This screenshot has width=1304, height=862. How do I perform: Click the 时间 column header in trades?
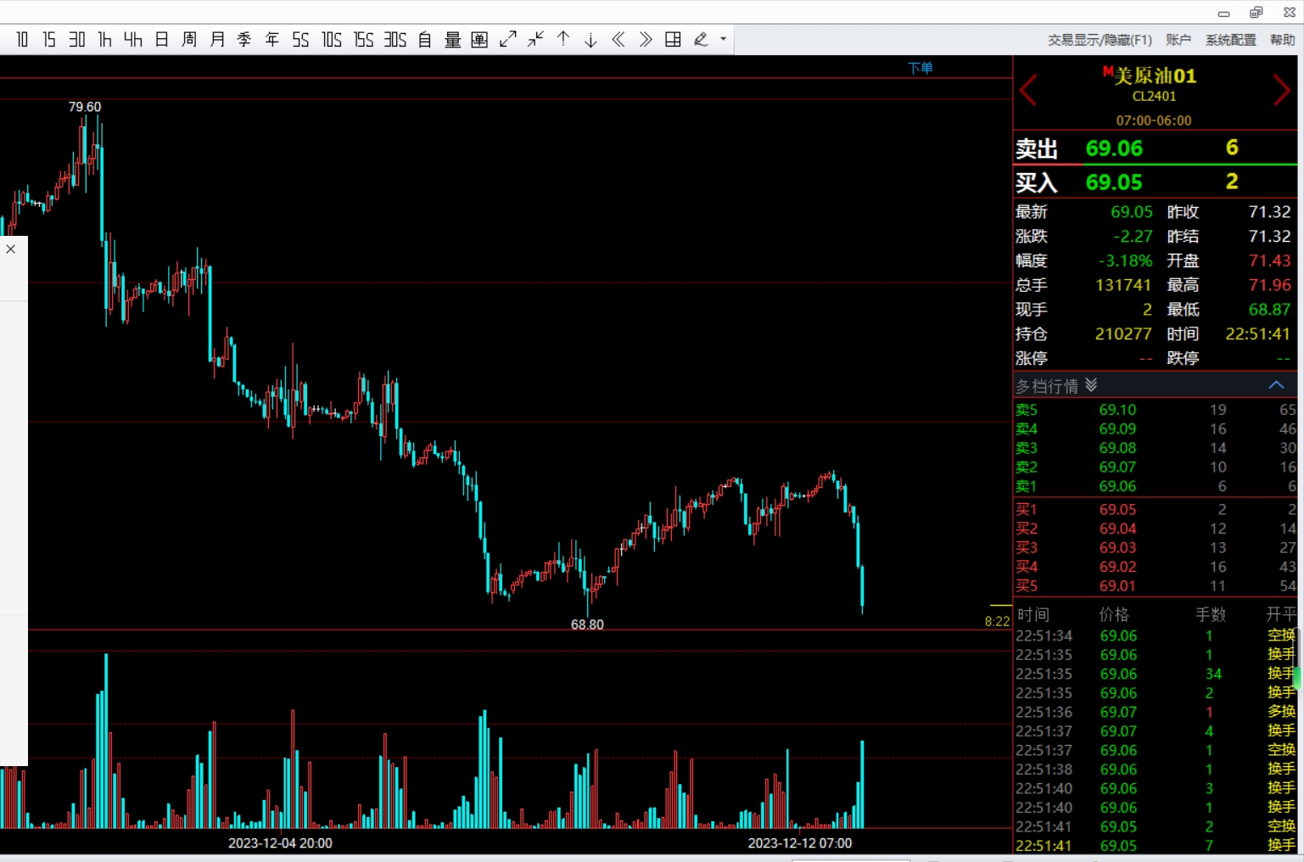1033,614
